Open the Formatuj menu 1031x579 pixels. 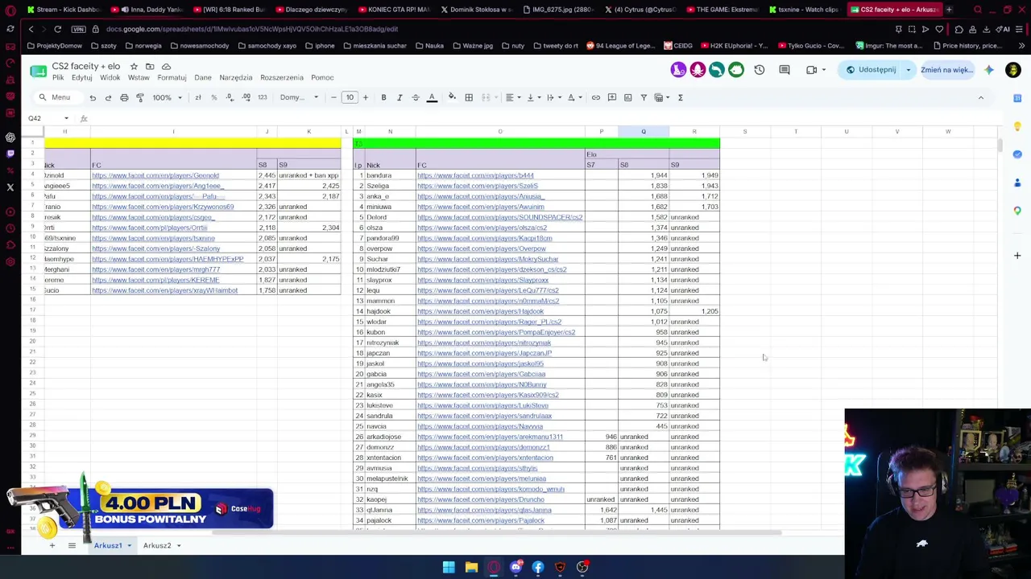tap(172, 78)
